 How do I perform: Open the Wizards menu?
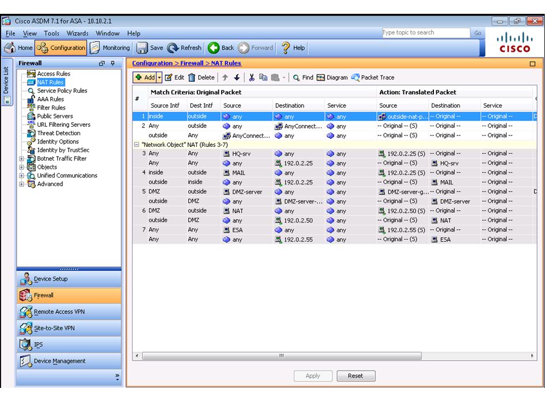77,33
